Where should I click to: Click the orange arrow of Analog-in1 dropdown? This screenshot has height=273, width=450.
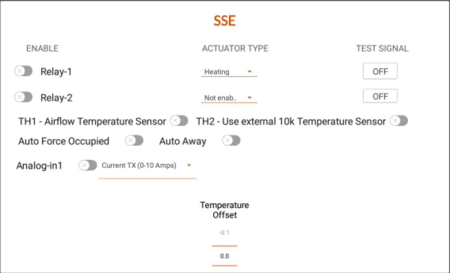click(x=189, y=166)
